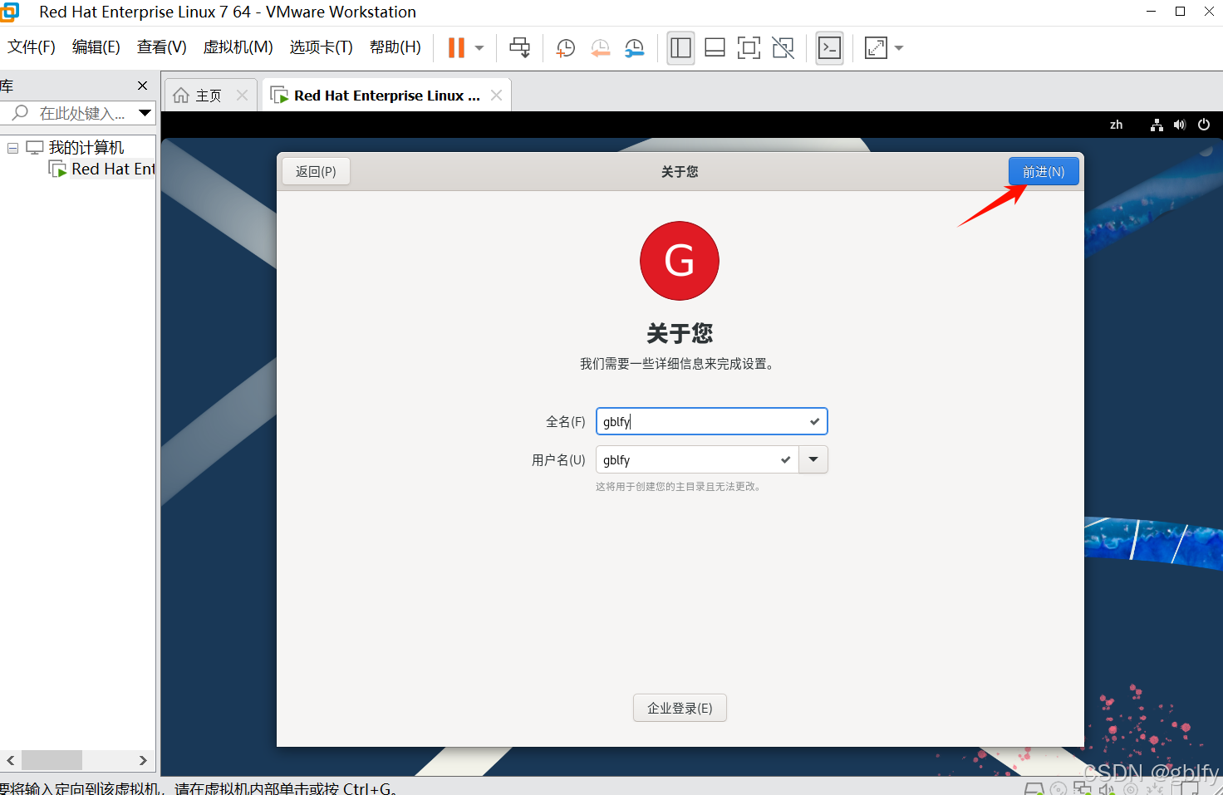Screen dimensions: 1223x795
Task: Click the 前进(N) next button
Action: [x=1044, y=171]
